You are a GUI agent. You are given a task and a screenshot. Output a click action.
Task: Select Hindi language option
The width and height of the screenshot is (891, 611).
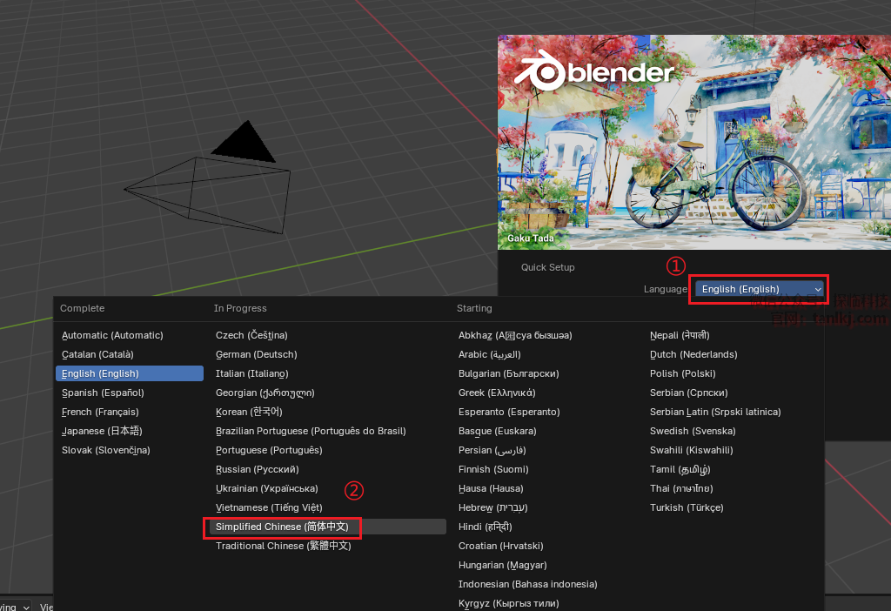pyautogui.click(x=485, y=527)
